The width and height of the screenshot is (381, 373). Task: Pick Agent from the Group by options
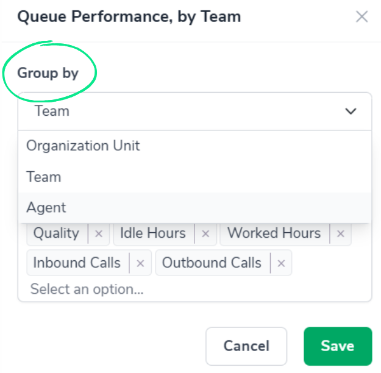pyautogui.click(x=46, y=207)
